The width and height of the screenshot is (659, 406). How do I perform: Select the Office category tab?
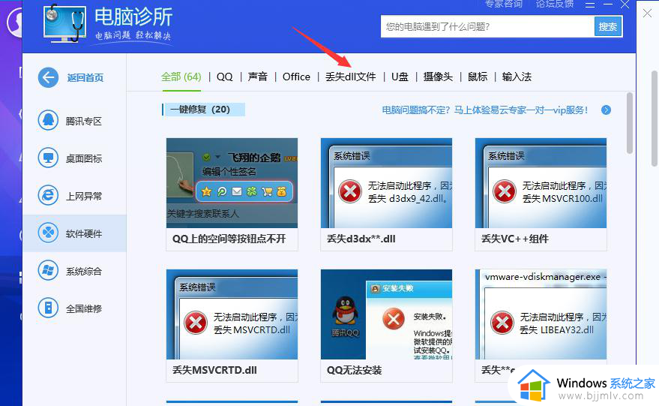pyautogui.click(x=296, y=77)
